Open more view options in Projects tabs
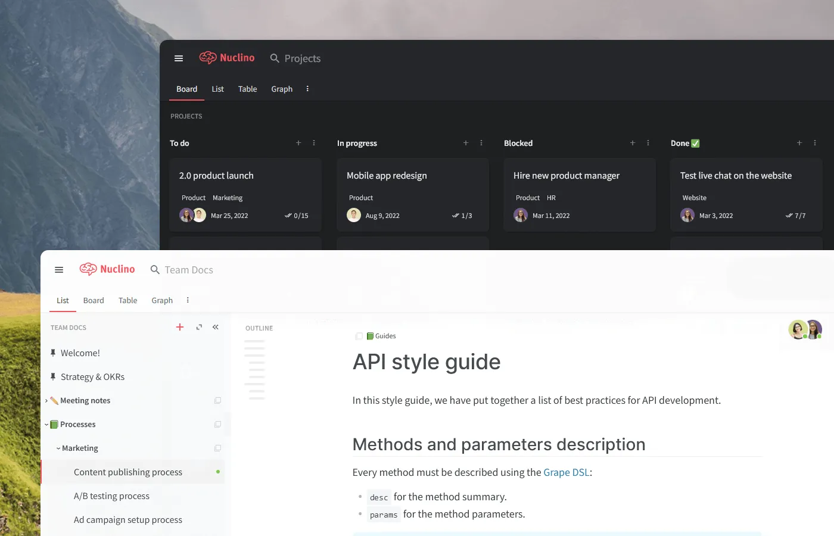834x536 pixels. pyautogui.click(x=307, y=89)
